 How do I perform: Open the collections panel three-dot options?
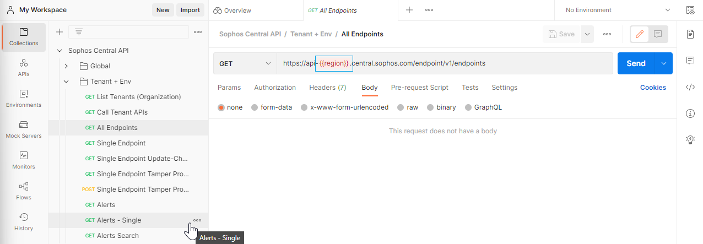click(x=198, y=32)
